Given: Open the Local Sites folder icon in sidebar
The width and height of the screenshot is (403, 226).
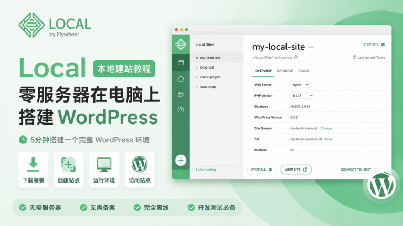Looking at the screenshot, I should point(181,62).
